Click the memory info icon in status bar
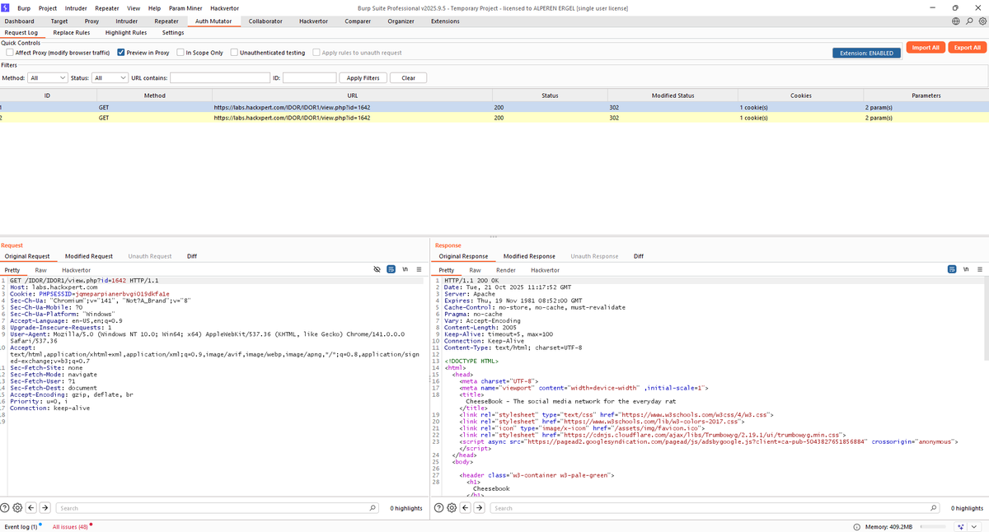This screenshot has height=532, width=989. [x=857, y=526]
